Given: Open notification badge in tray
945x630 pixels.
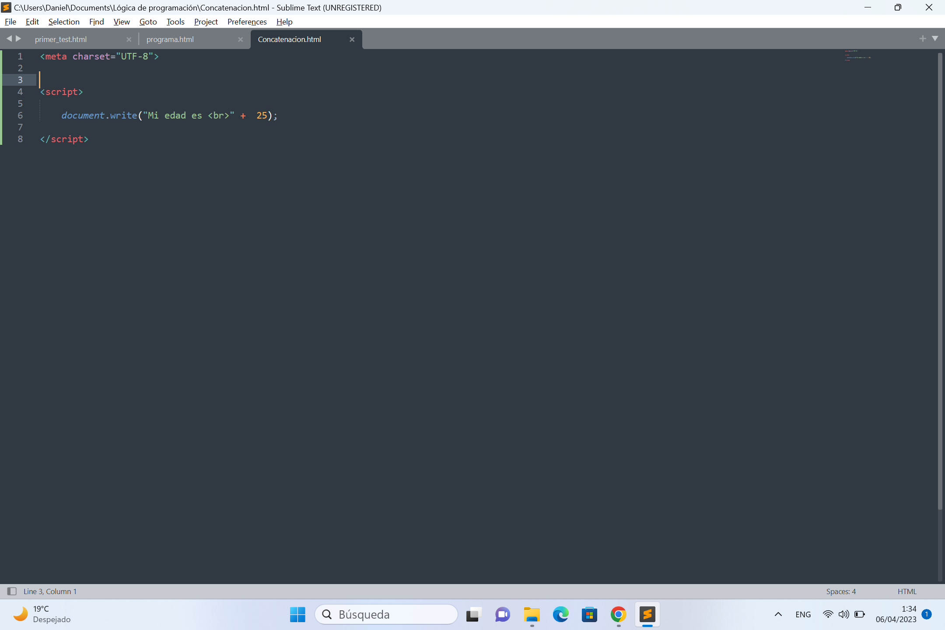Looking at the screenshot, I should [926, 614].
